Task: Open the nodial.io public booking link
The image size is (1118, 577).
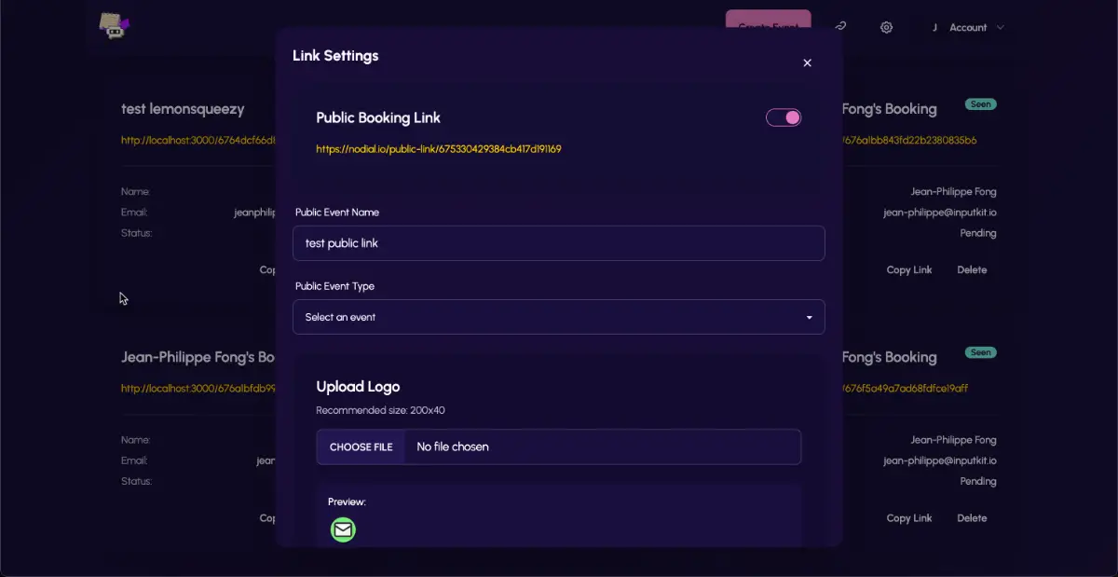Action: click(438, 149)
